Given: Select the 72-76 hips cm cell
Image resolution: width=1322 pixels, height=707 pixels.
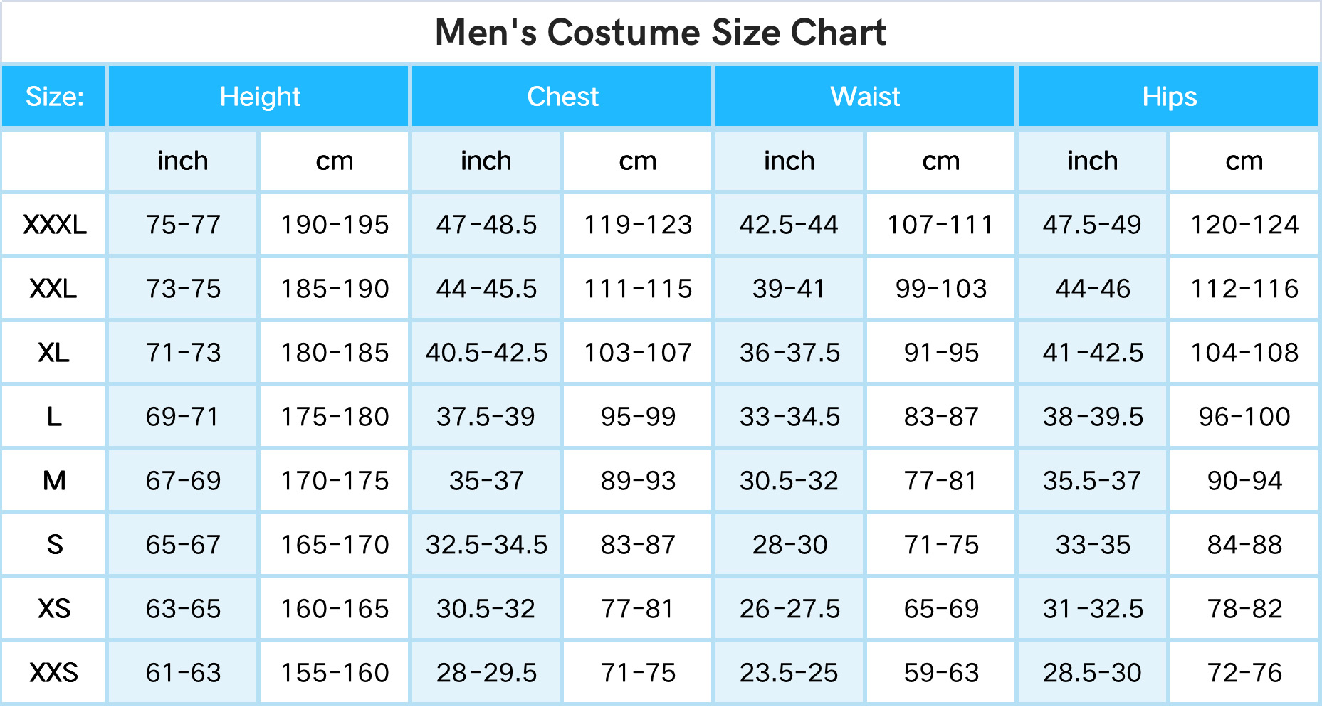Looking at the screenshot, I should click(1244, 673).
